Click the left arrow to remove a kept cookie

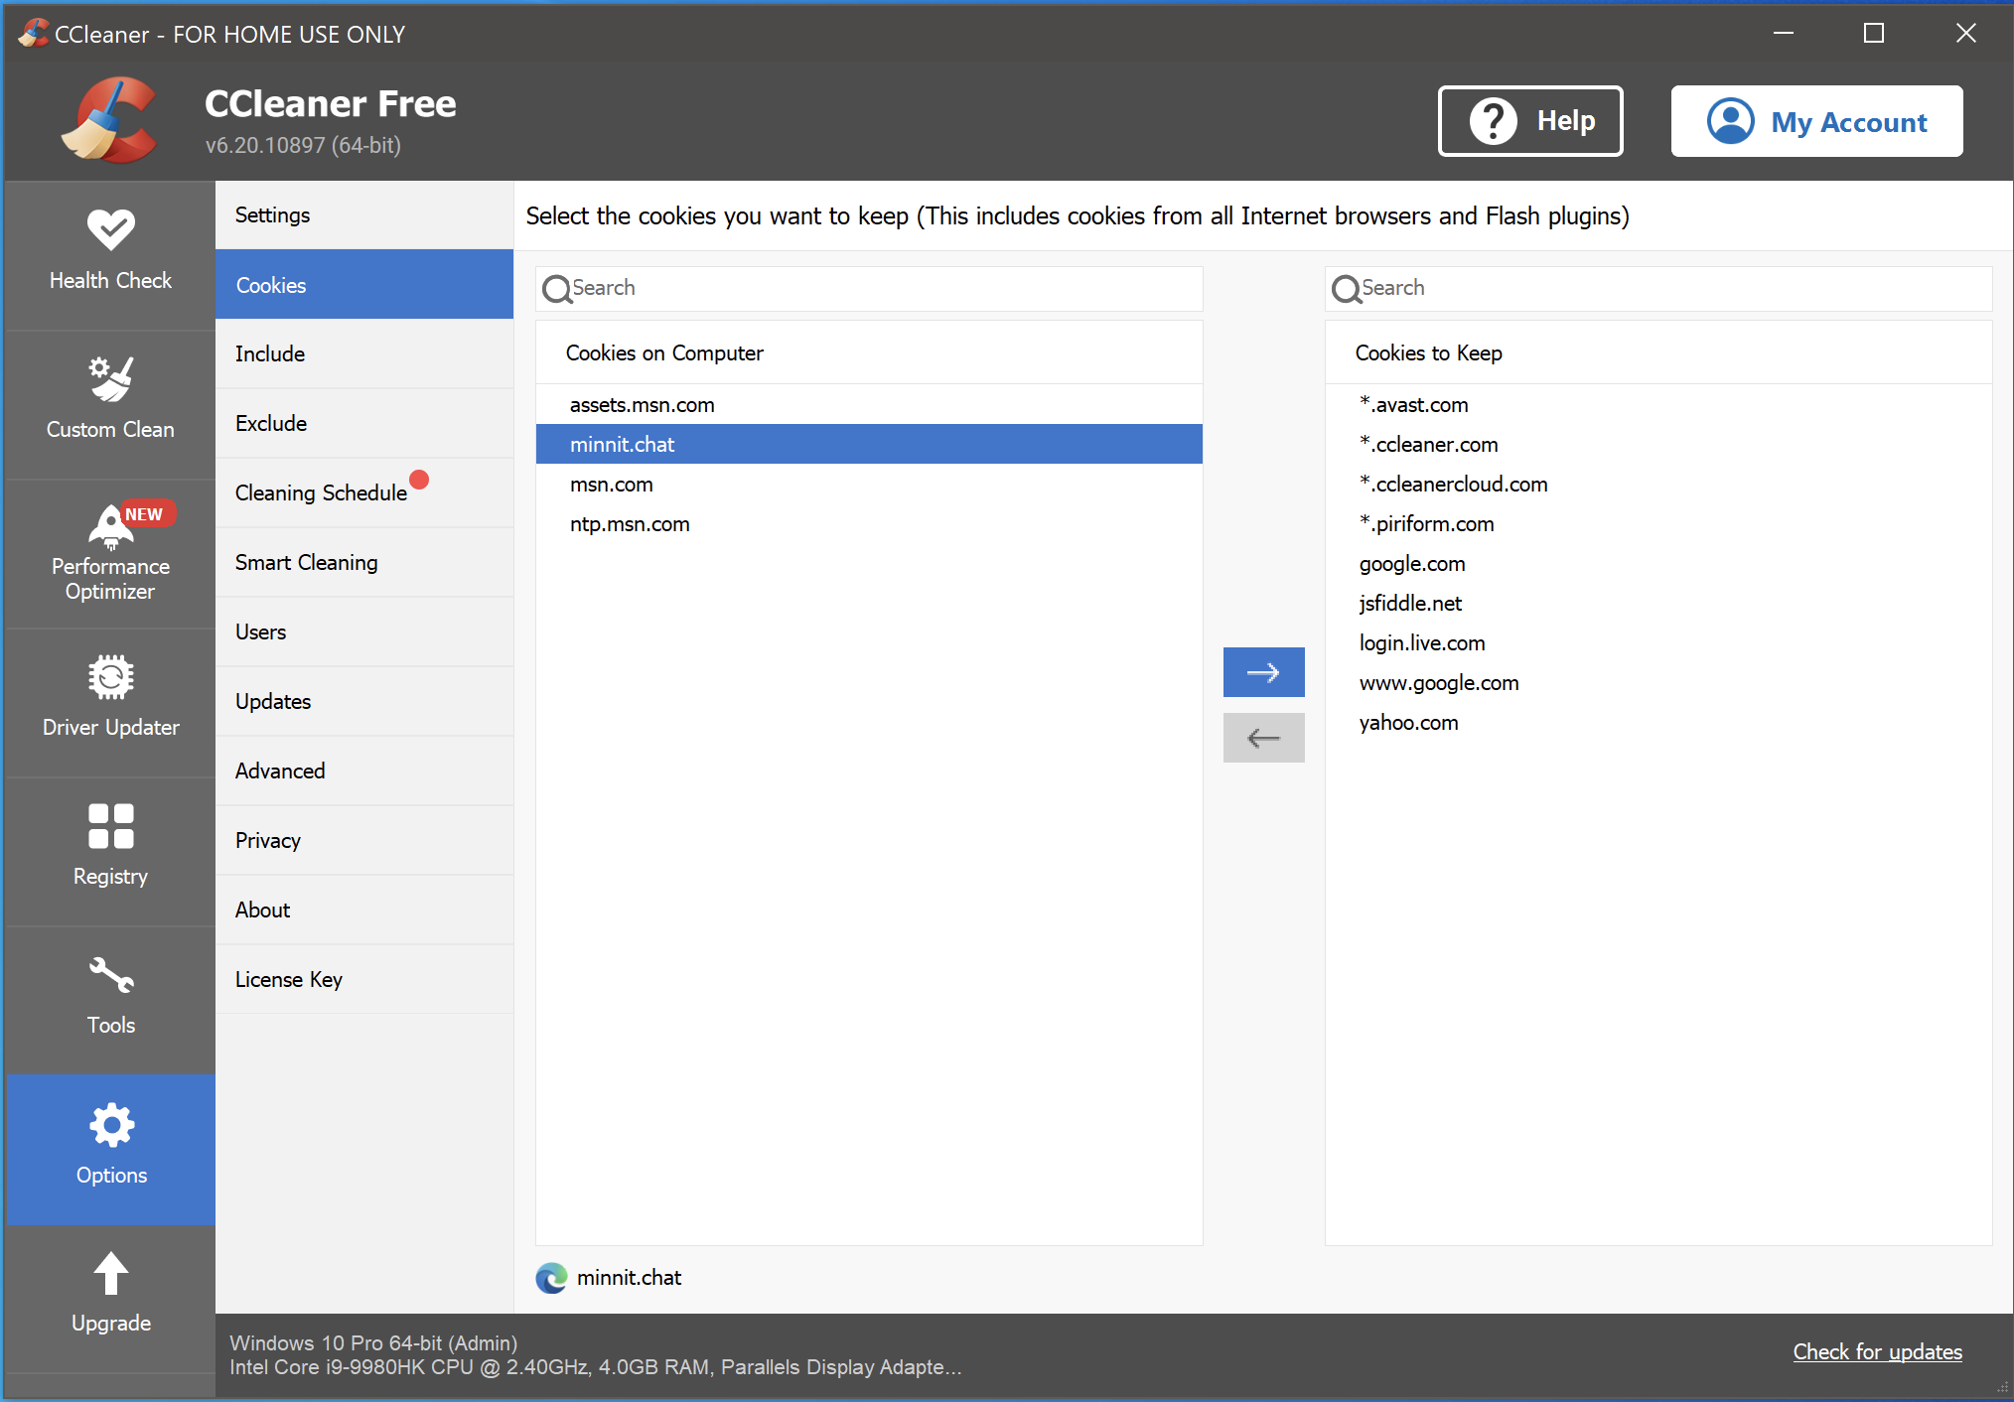[x=1263, y=738]
